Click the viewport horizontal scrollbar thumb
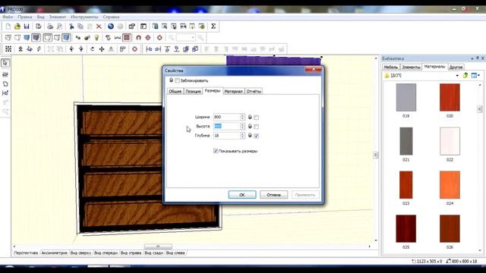Viewport: 486px width, 273px height. pyautogui.click(x=158, y=246)
